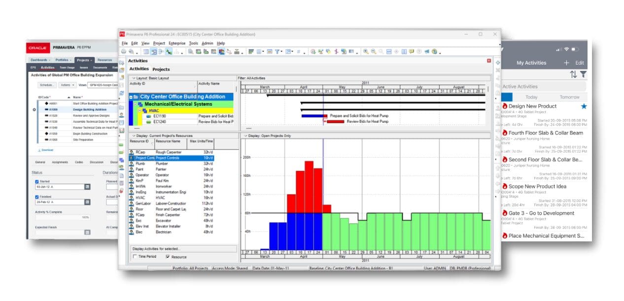Click the zoom in magnifier icon
The height and width of the screenshot is (301, 624).
[x=365, y=52]
